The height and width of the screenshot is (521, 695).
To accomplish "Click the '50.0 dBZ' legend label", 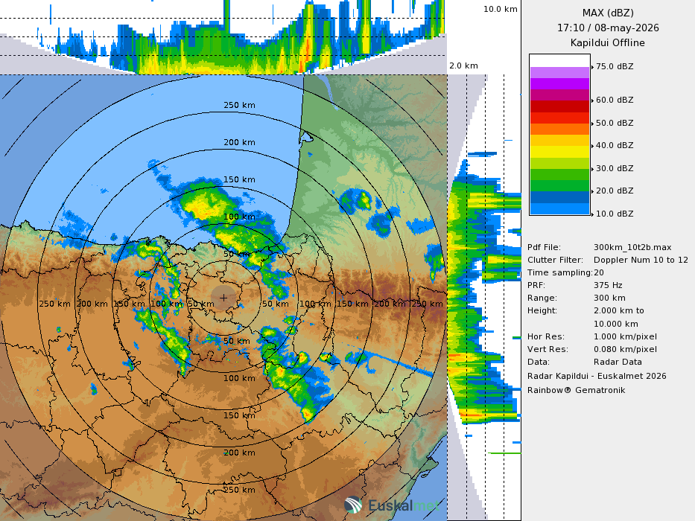I will coord(615,123).
